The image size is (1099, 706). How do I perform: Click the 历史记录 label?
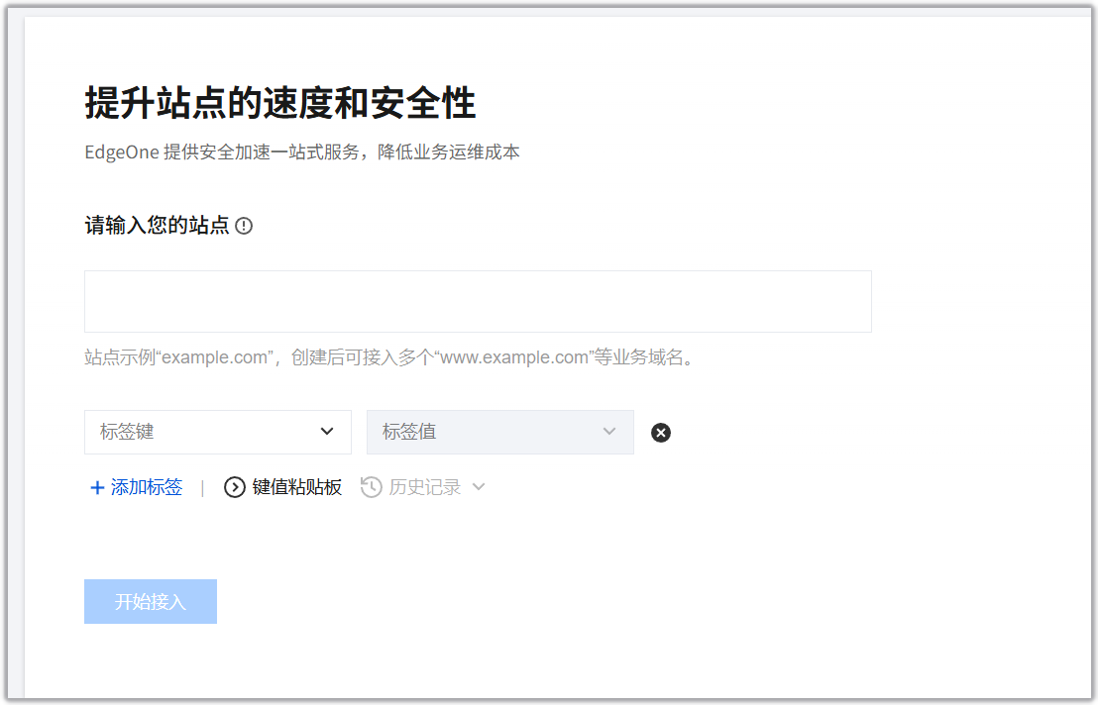(425, 487)
